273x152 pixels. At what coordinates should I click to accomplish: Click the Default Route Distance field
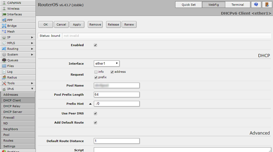click(x=117, y=141)
